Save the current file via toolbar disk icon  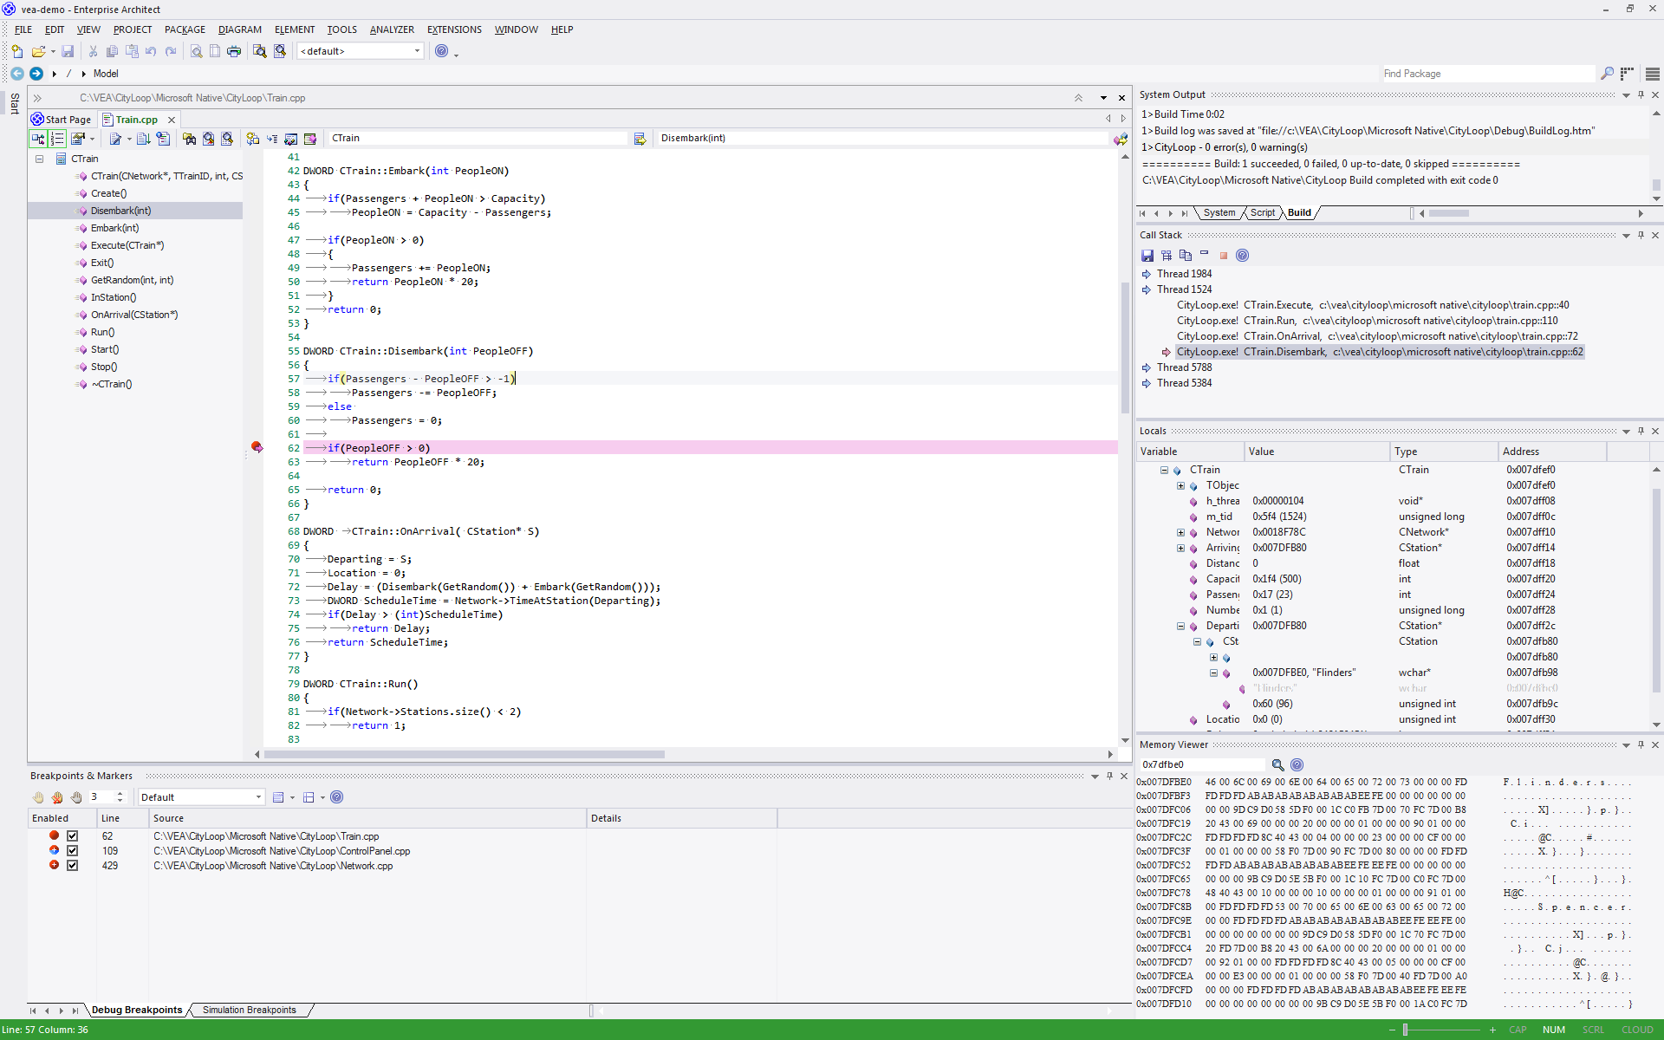(68, 51)
